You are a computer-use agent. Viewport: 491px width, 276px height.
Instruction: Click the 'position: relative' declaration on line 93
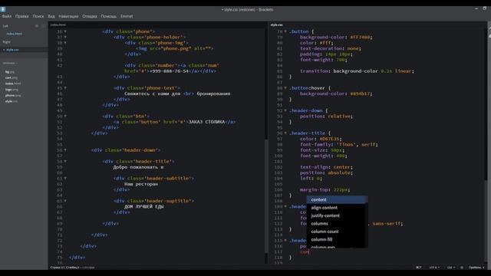pos(326,116)
